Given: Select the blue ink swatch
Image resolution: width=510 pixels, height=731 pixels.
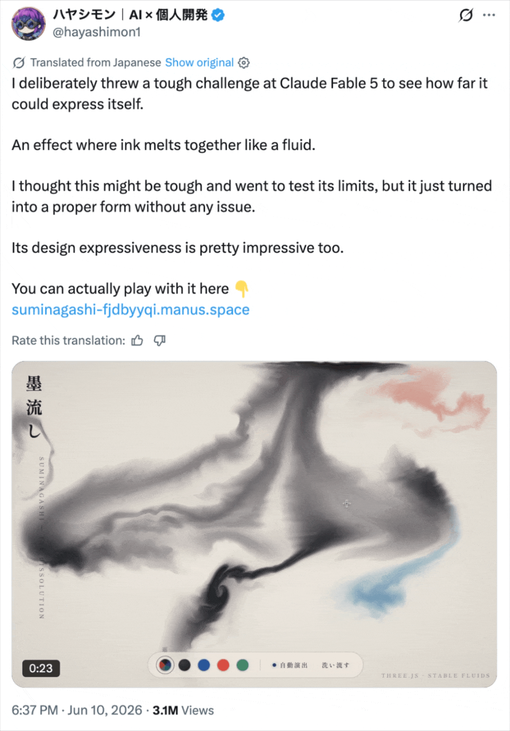Looking at the screenshot, I should pyautogui.click(x=204, y=665).
